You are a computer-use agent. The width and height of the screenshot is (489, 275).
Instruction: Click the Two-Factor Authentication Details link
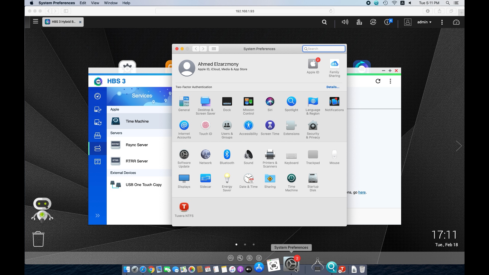pos(333,87)
